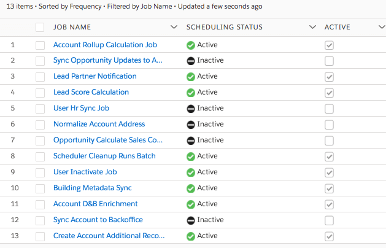Viewport: 386px width, 248px height.
Task: Click Inactive status icon for User Hr Sync Job
Action: 191,109
